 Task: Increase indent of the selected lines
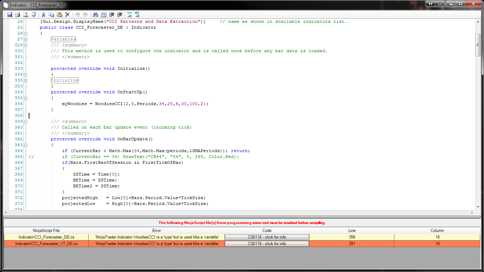119,15
